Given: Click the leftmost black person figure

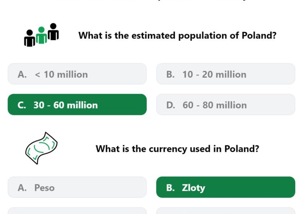Looking at the screenshot, I should [x=30, y=38].
